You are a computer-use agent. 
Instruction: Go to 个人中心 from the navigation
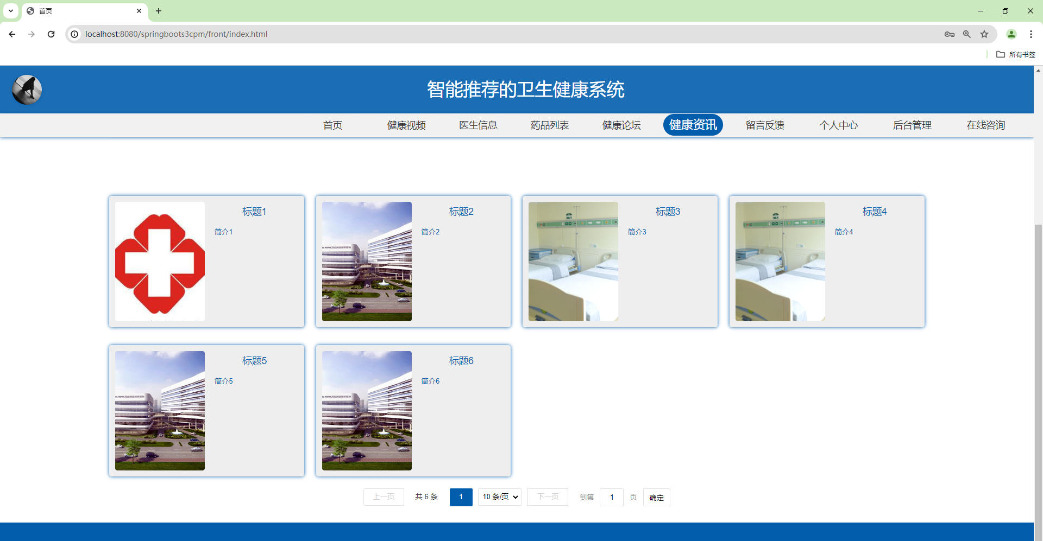[838, 125]
